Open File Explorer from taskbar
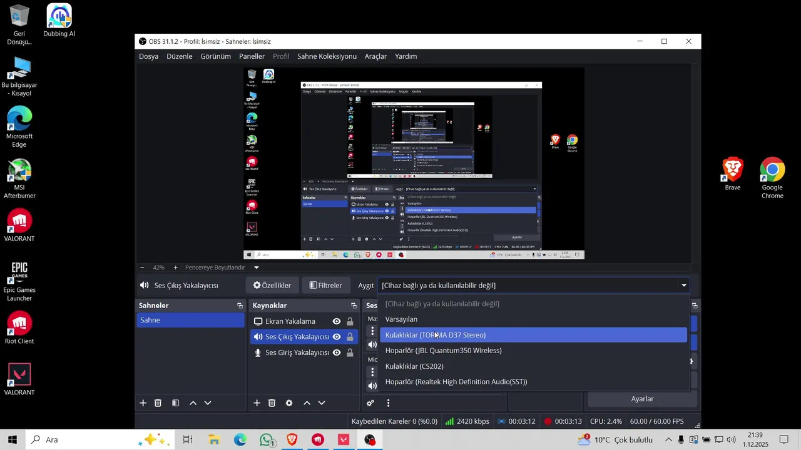Image resolution: width=801 pixels, height=450 pixels. 214,439
